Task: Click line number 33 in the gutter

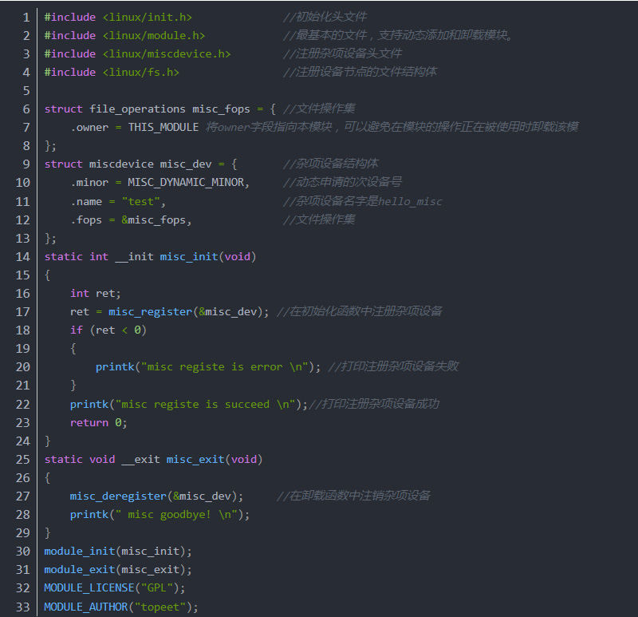Action: coord(23,607)
